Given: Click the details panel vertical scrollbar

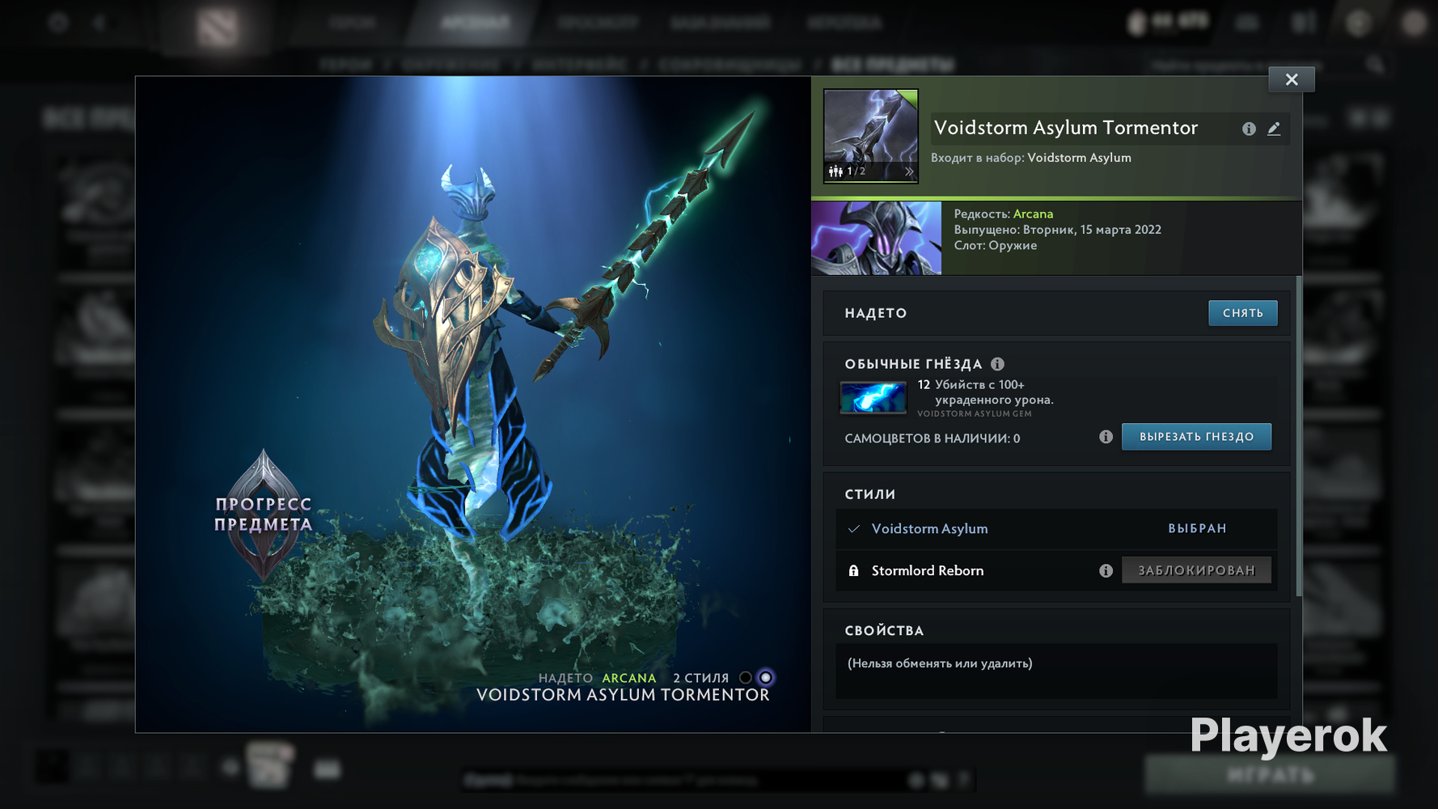Looking at the screenshot, I should point(1299,437).
